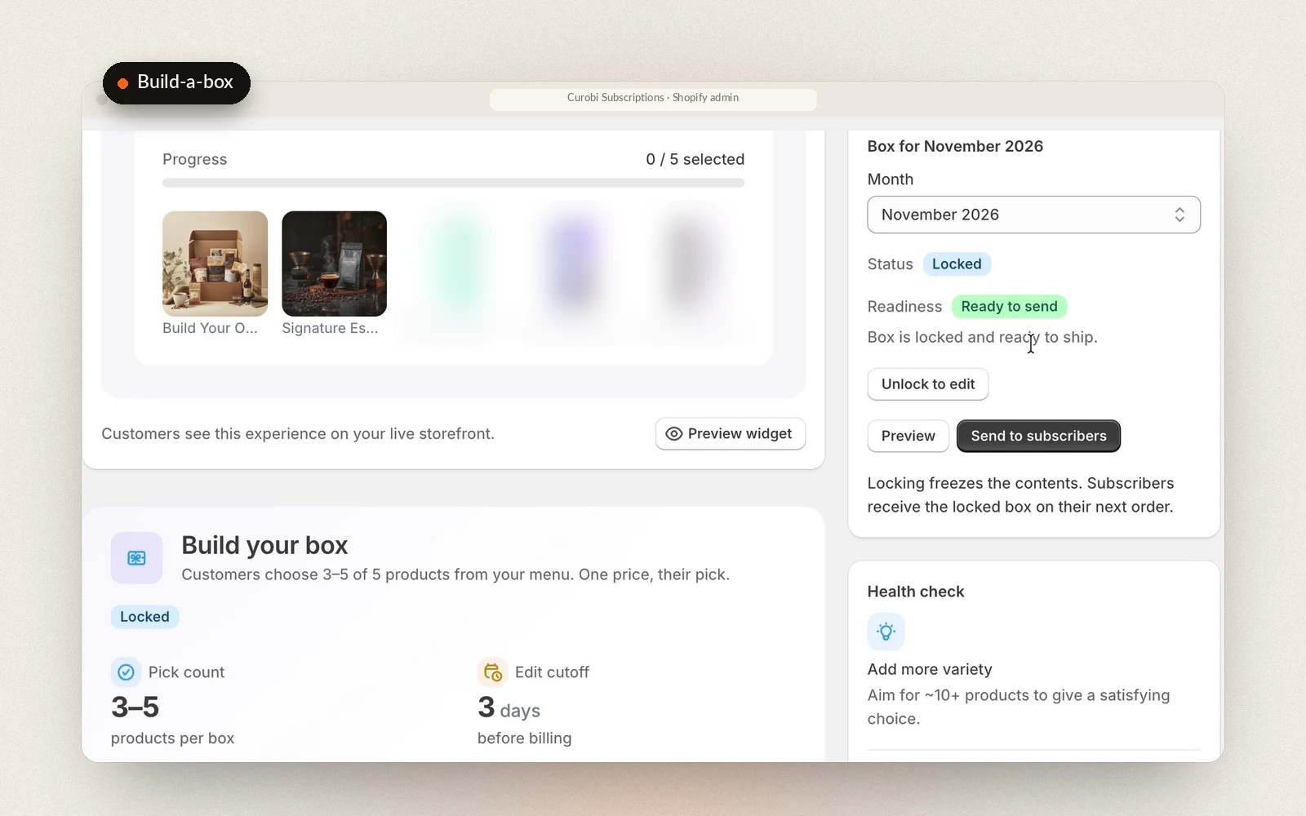Click the Customers see this experience text

(x=298, y=434)
